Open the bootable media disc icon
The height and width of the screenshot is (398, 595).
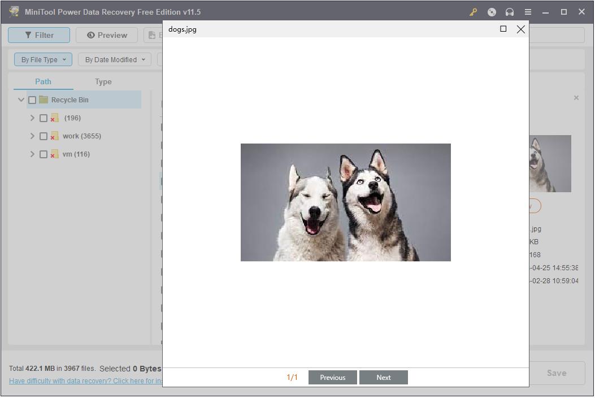point(492,12)
